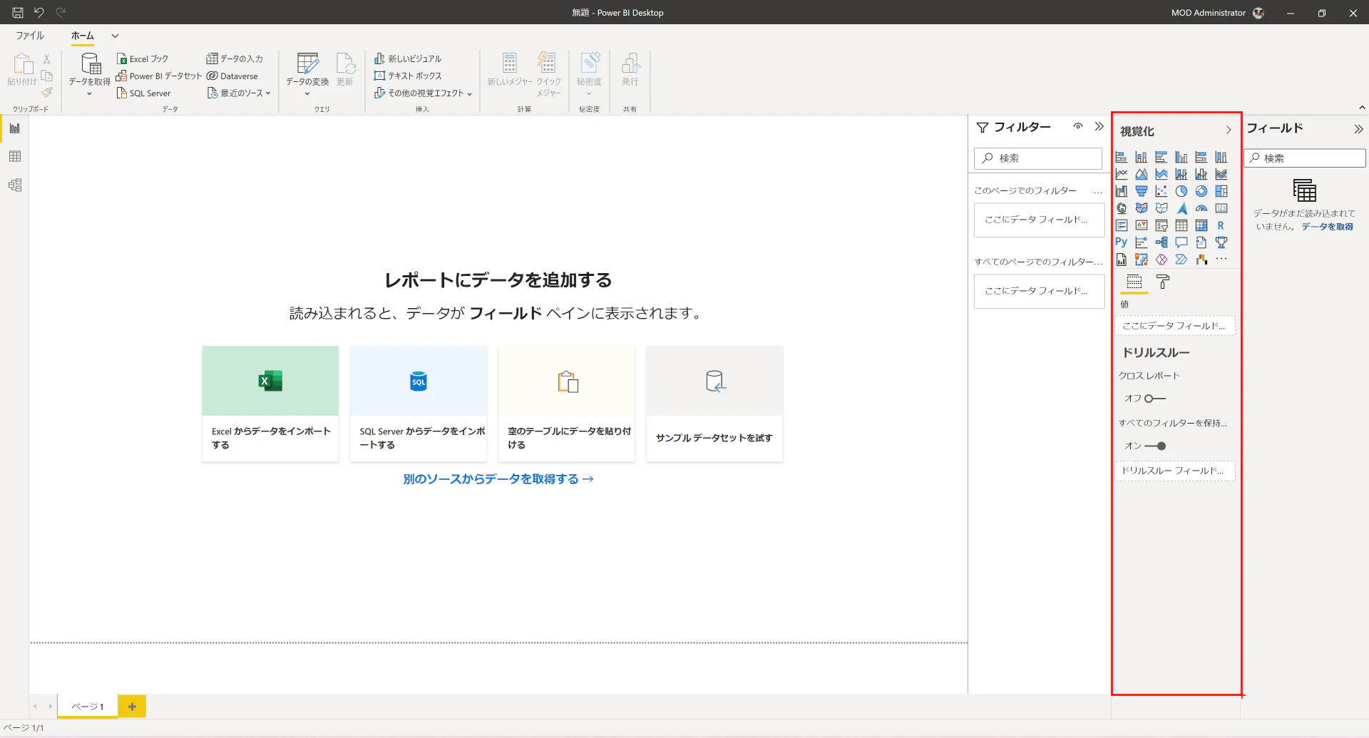Add a globe map visual
This screenshot has height=738, width=1369.
(x=1122, y=208)
